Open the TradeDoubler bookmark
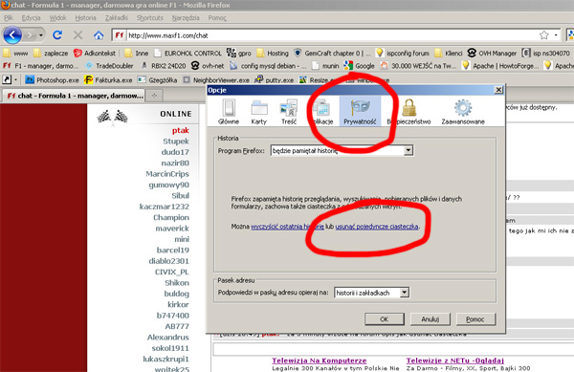The image size is (574, 372). click(x=109, y=66)
